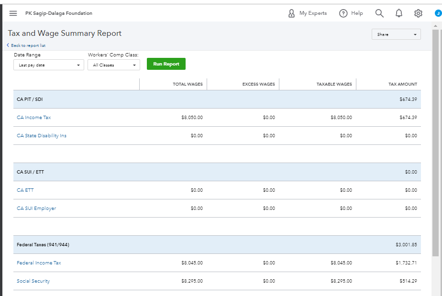This screenshot has height=296, width=442.
Task: Open the Date Range dropdown
Action: 48,64
